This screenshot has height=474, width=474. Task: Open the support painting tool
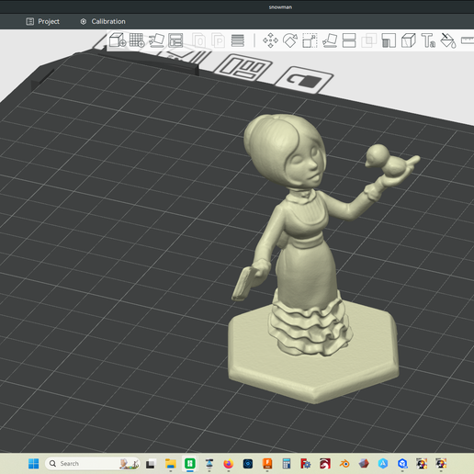pos(389,40)
